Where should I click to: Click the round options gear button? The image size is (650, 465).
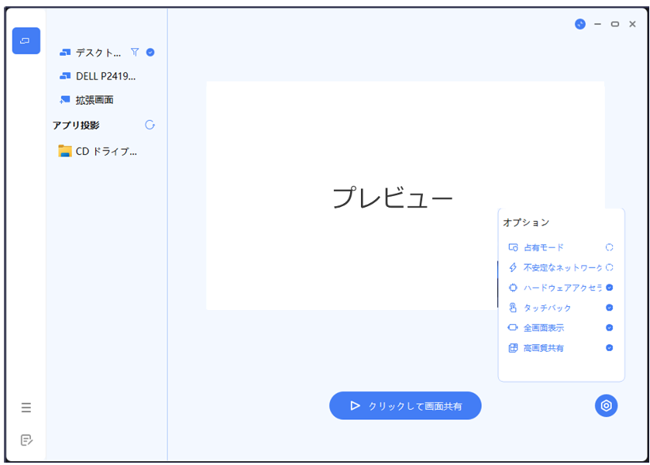606,405
